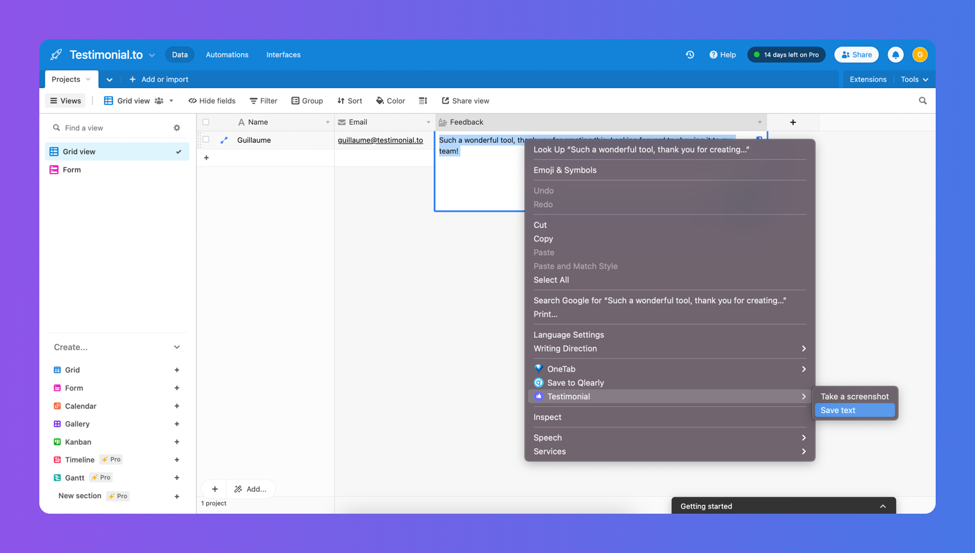Tick the Guillaume row checkbox
The width and height of the screenshot is (975, 553).
click(x=206, y=140)
